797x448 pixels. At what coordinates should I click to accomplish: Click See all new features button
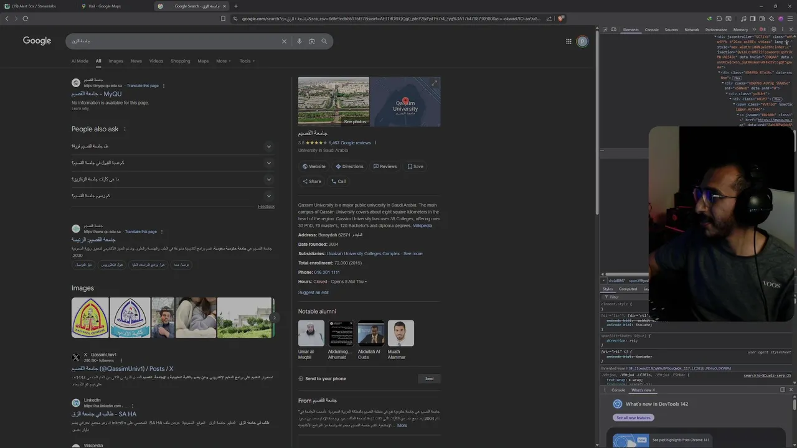[x=633, y=418]
